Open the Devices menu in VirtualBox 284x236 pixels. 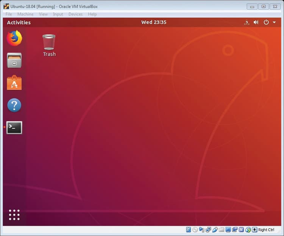coord(75,14)
